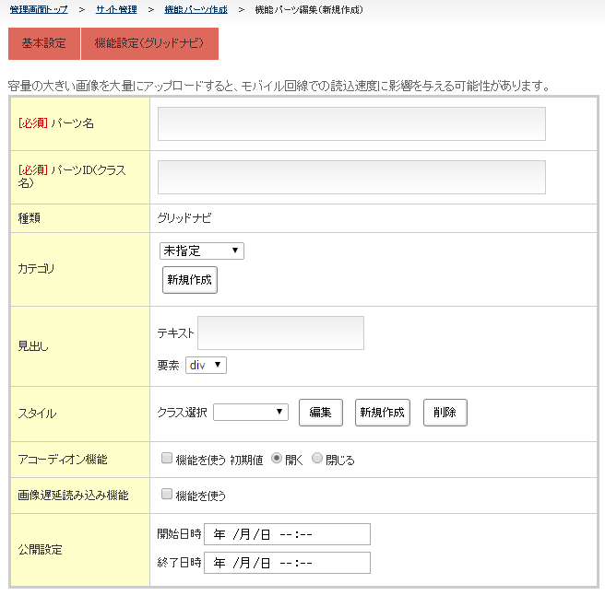Click the グリッドナビ type text
Image resolution: width=605 pixels, height=595 pixels.
[x=184, y=218]
